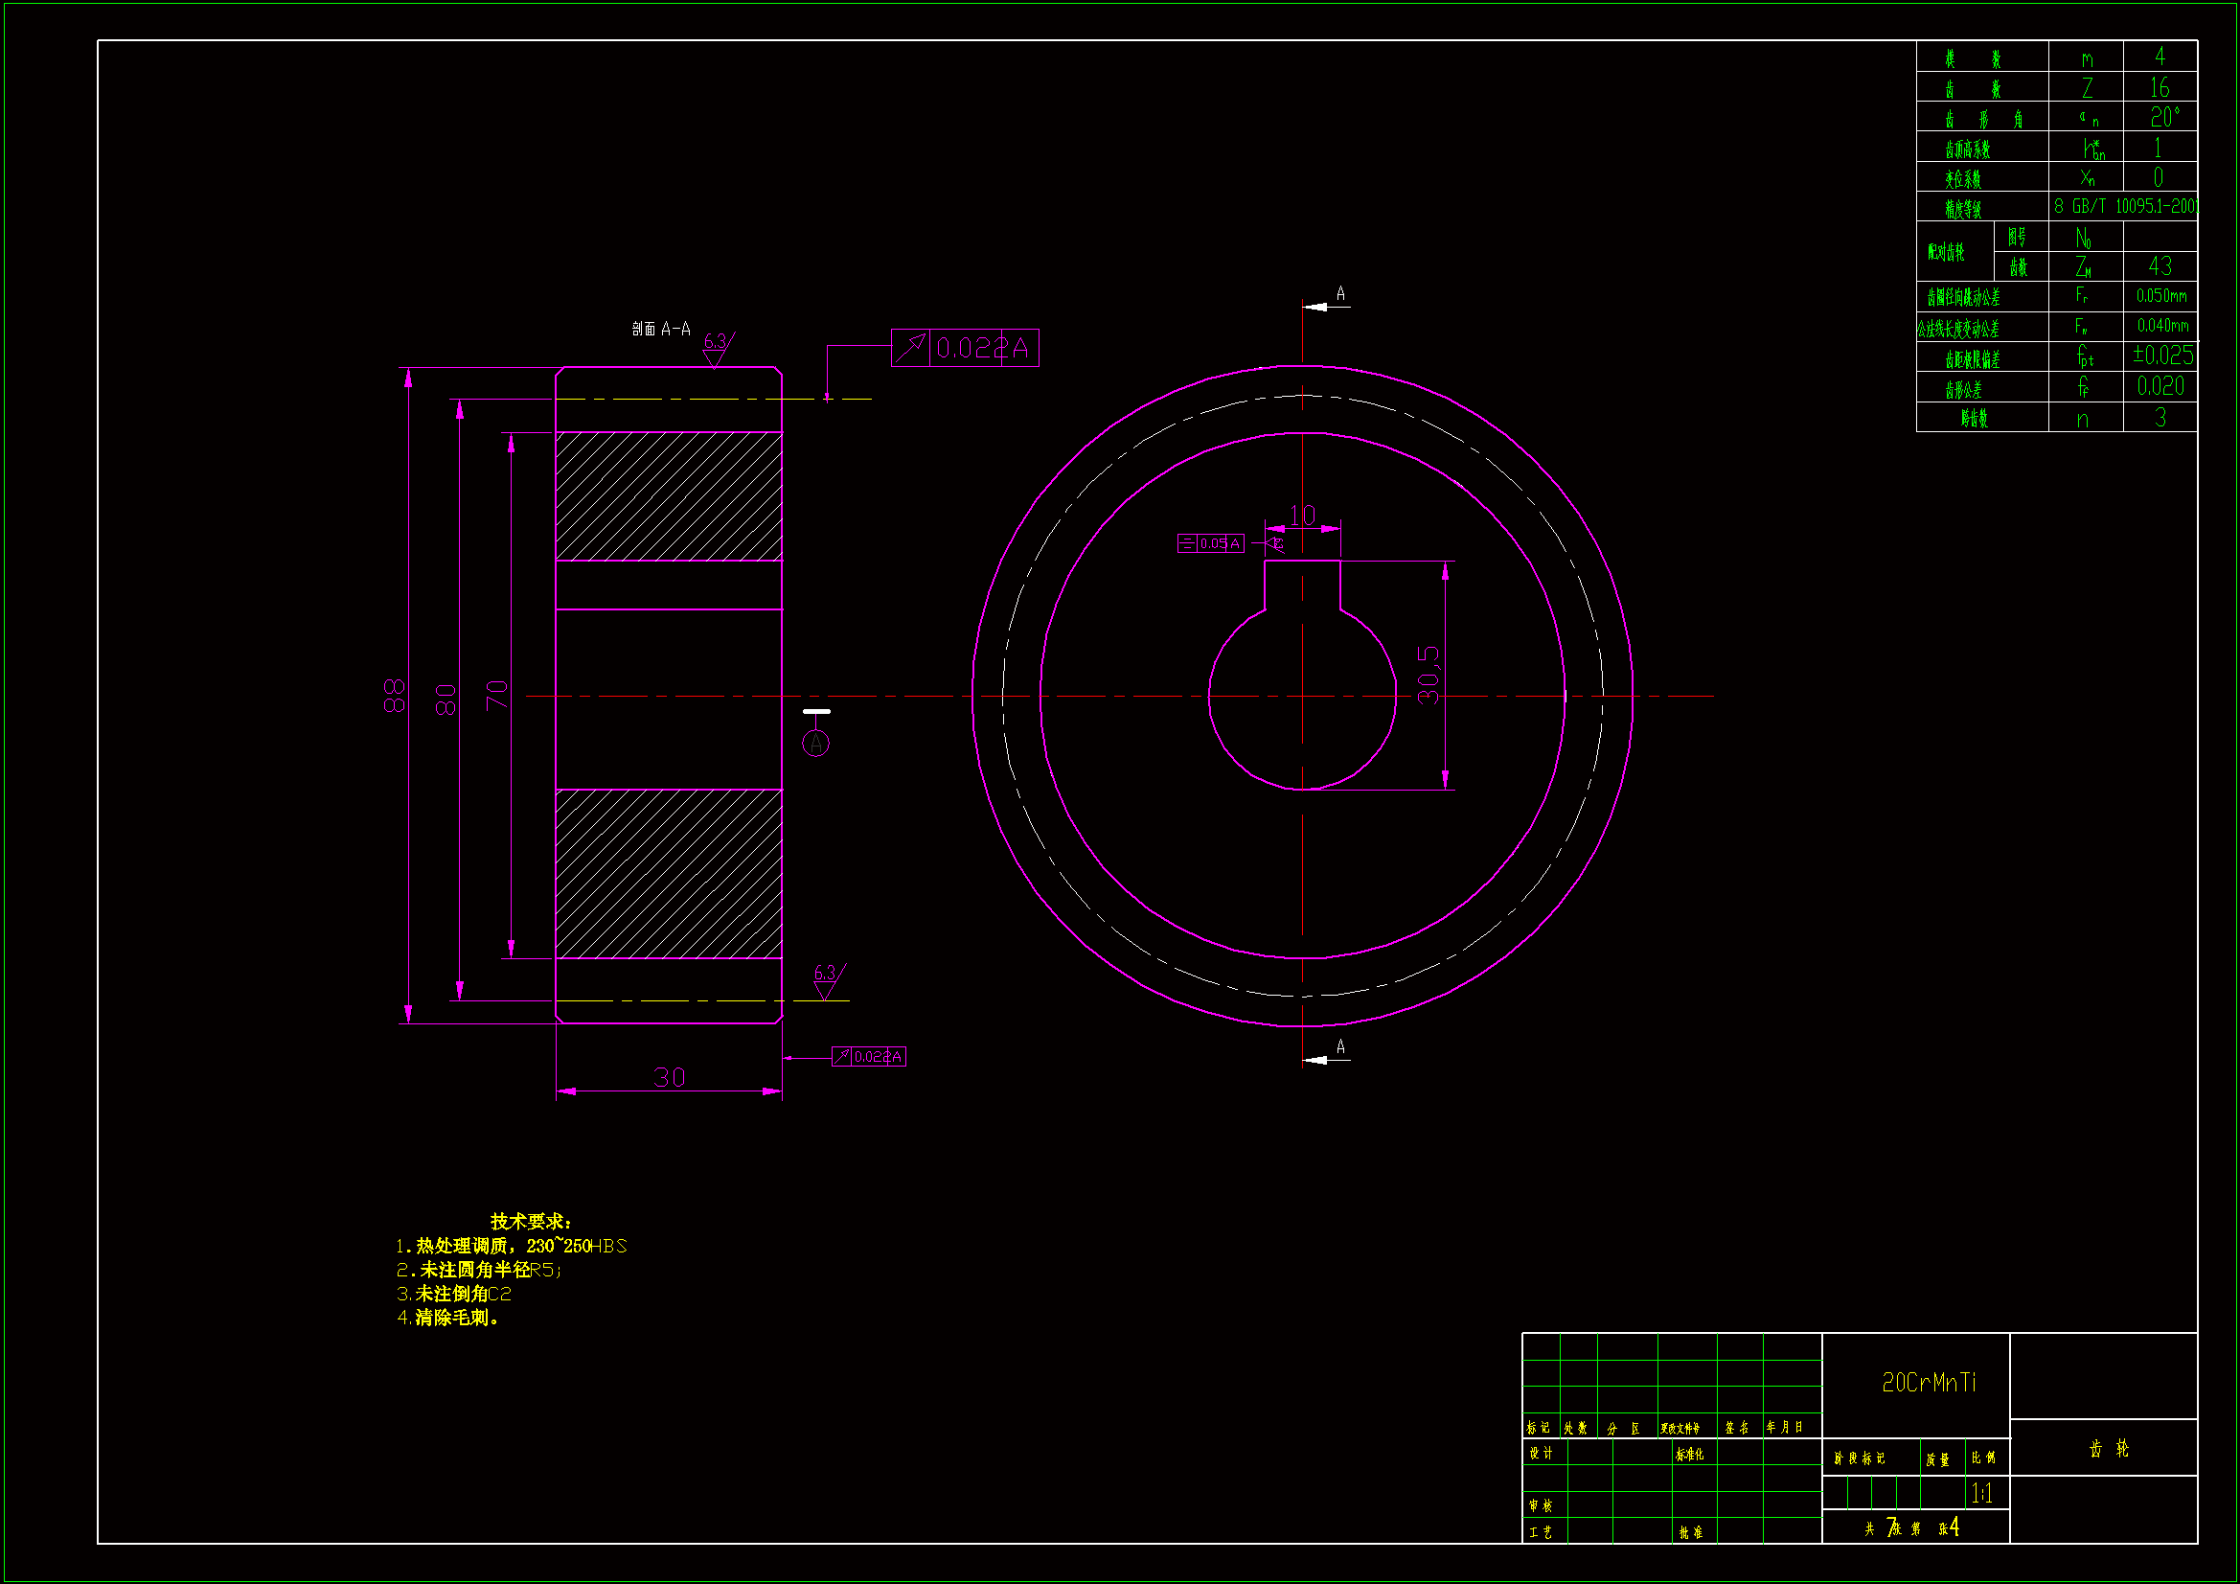Click the small 0.022 runout frame below section
Viewport: 2240px width, 1584px height.
pyautogui.click(x=868, y=1057)
